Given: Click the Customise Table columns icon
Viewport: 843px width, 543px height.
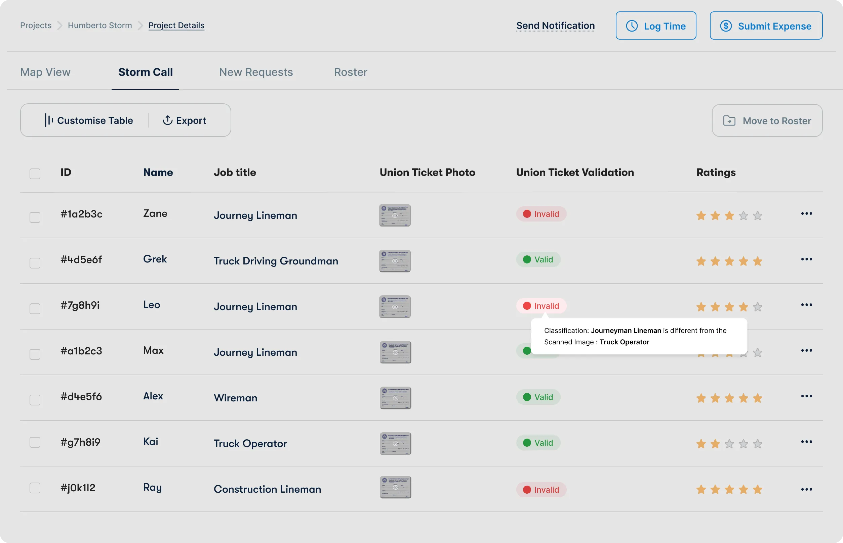Looking at the screenshot, I should coord(49,120).
